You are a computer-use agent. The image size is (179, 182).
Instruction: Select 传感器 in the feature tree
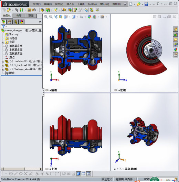13,38
